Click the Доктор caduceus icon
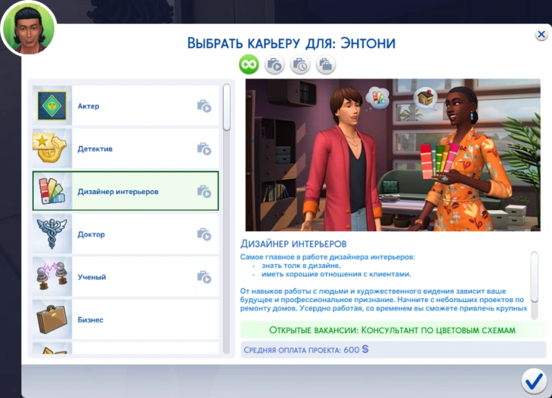This screenshot has width=552, height=398. point(51,234)
